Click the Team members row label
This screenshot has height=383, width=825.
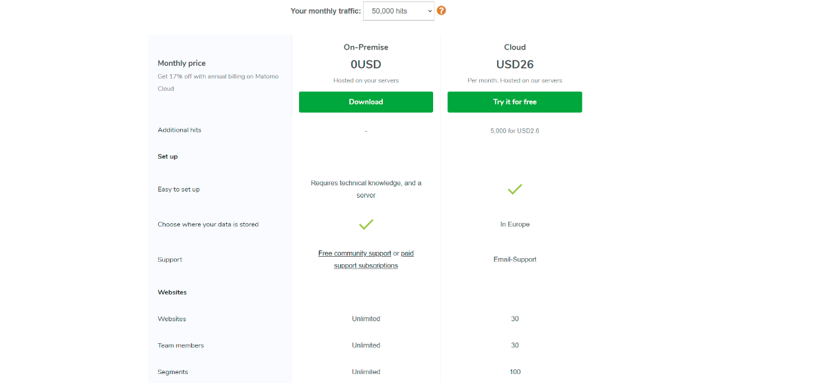tap(181, 345)
